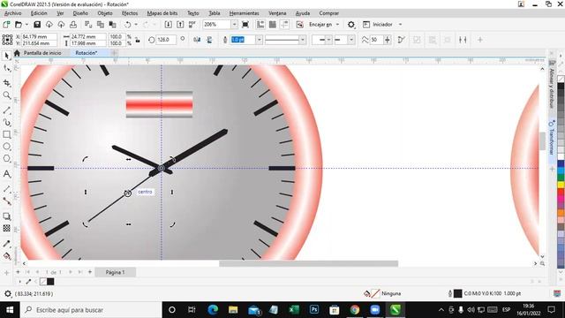The height and width of the screenshot is (318, 565).
Task: Mirror the selection vertically
Action: [209, 40]
